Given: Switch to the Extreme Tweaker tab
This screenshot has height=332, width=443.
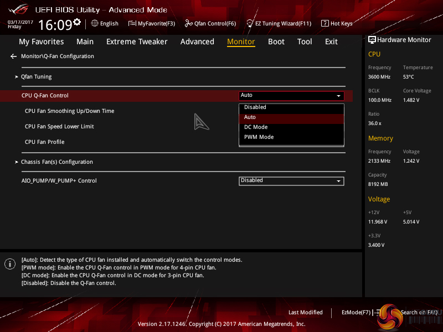Looking at the screenshot, I should coord(137,41).
